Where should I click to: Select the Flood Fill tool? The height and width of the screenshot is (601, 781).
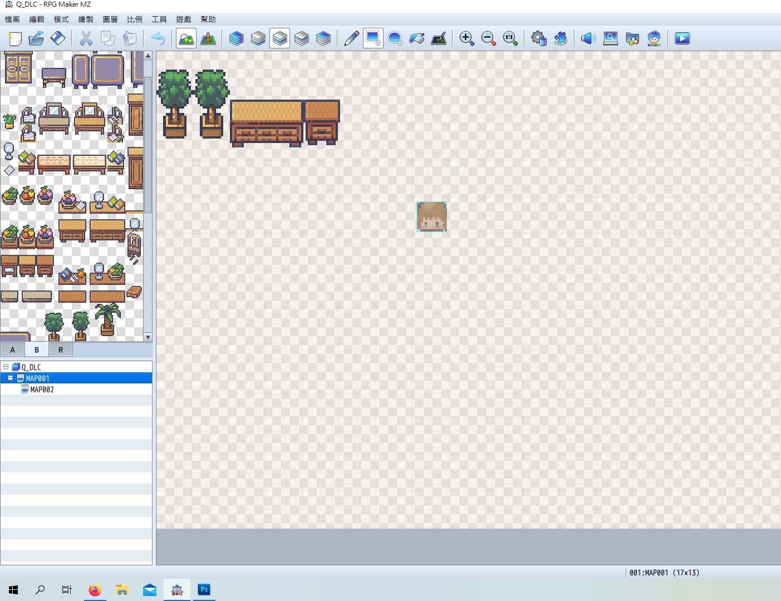click(416, 38)
